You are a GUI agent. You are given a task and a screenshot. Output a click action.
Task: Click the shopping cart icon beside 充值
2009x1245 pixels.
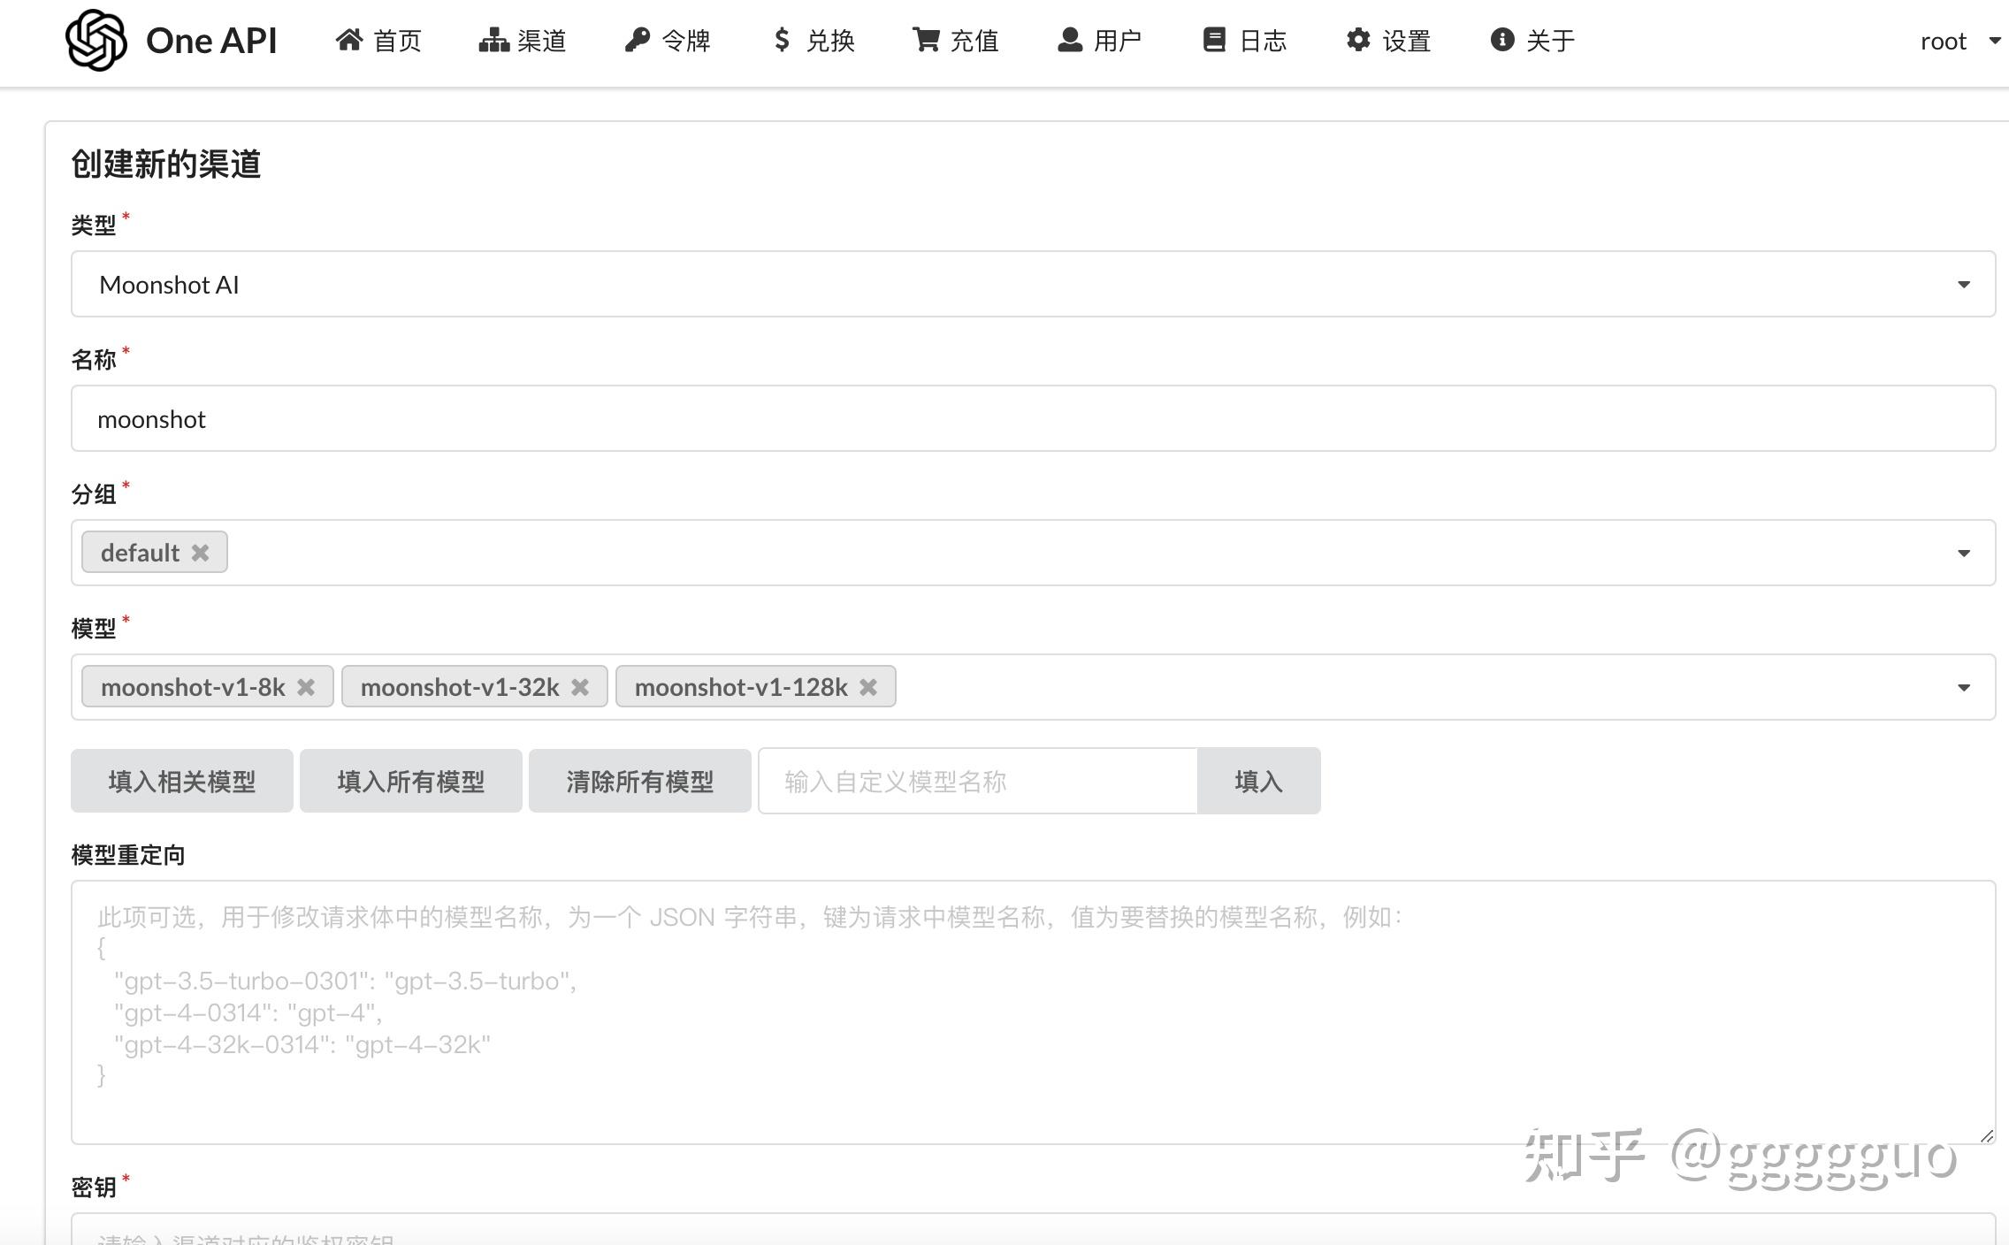(x=926, y=40)
